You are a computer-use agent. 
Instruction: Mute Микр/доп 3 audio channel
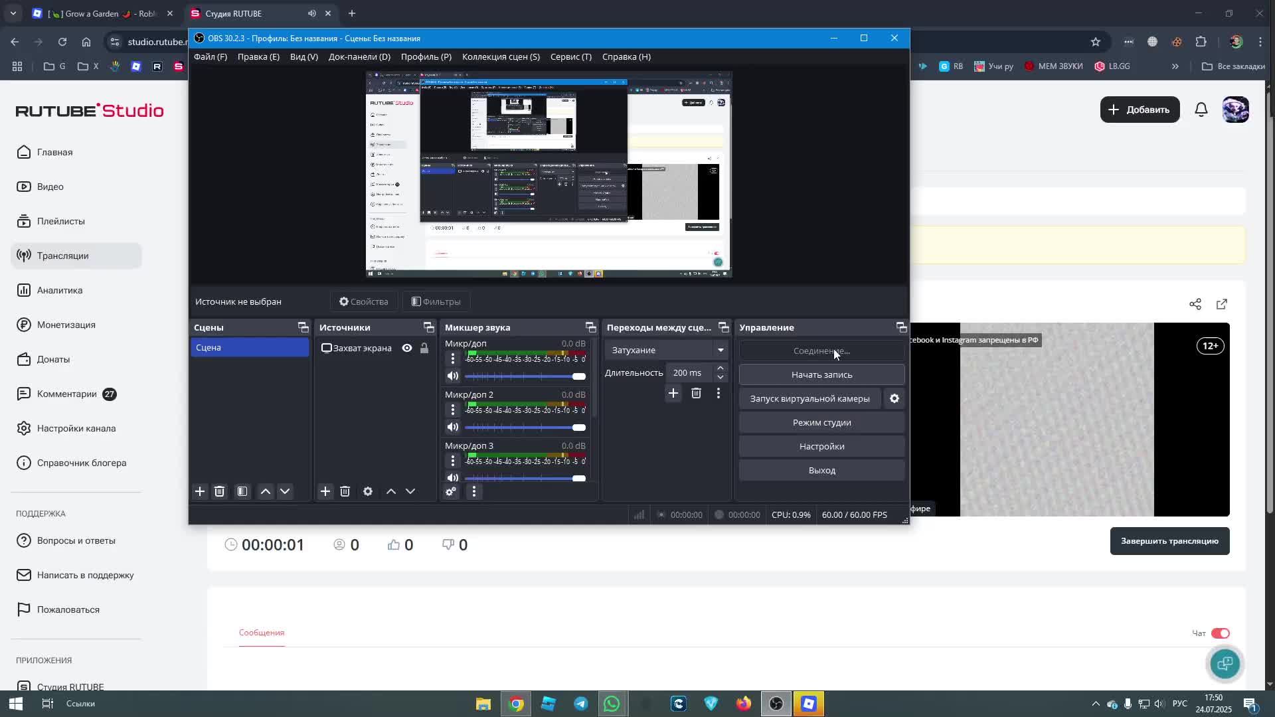[453, 478]
